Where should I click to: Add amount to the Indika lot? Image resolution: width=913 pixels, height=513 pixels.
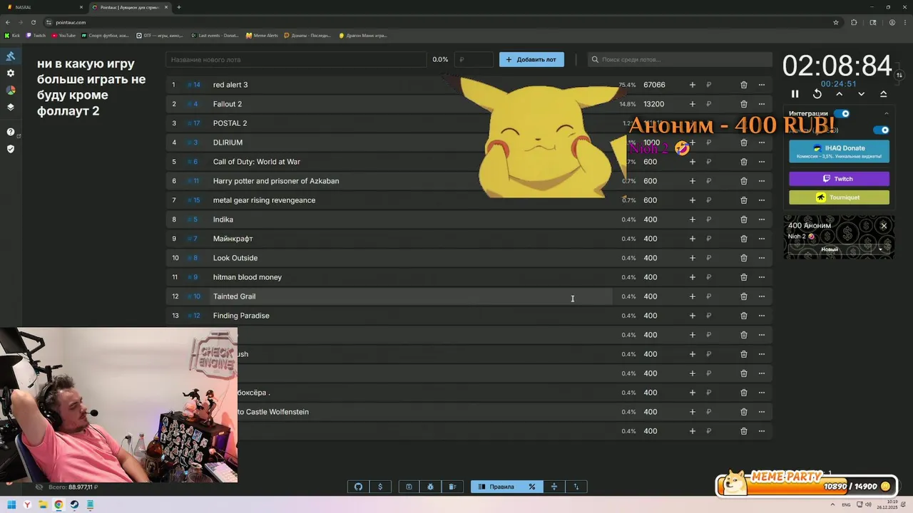point(692,219)
